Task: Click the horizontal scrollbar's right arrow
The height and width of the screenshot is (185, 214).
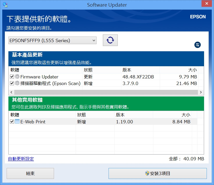Action: pos(201,92)
